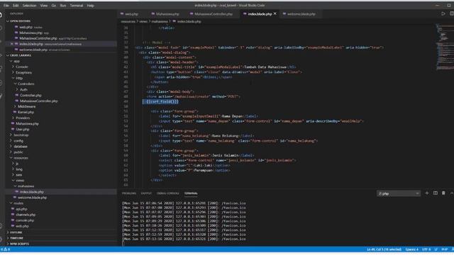Screen dimensions: 454x255
Task: Collapse the resources folder
Action: (x=21, y=158)
